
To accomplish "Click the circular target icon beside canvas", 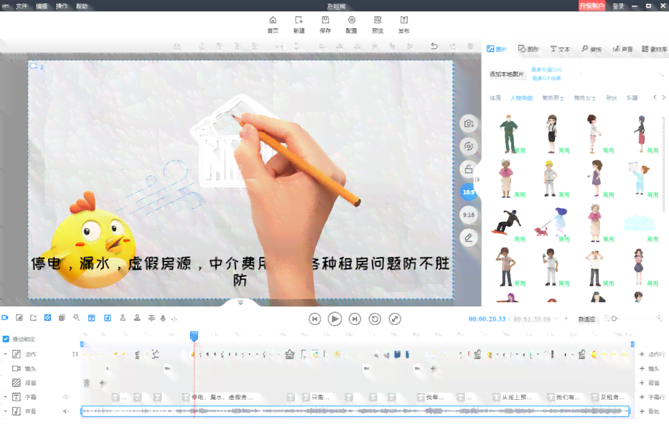I will 468,146.
